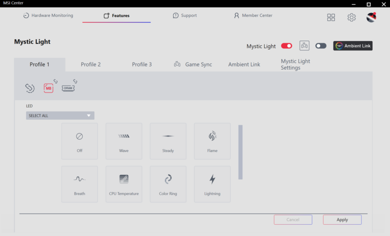Choose the Wave lighting effect

124,141
